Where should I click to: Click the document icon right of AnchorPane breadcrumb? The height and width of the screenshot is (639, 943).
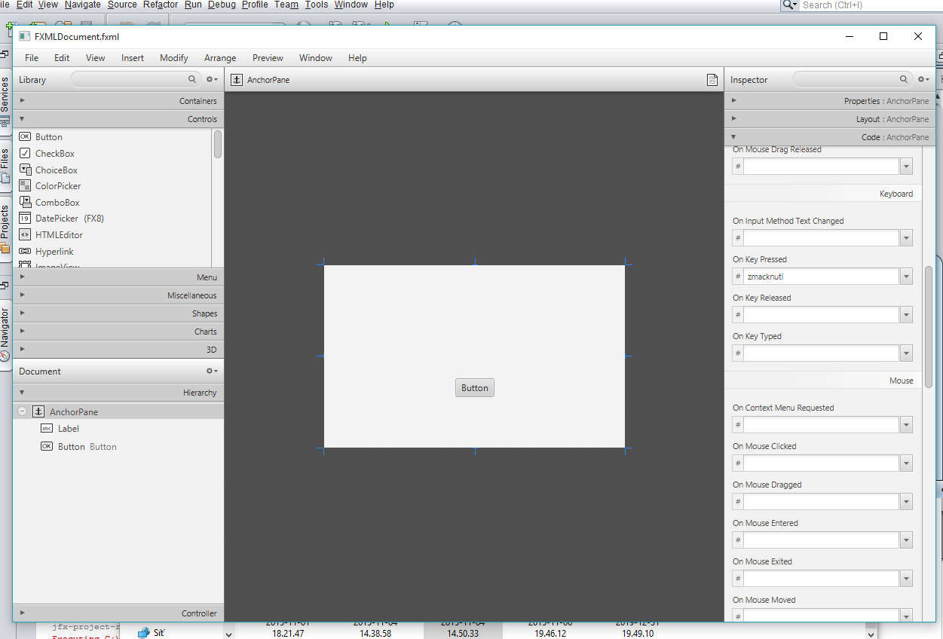(x=712, y=80)
